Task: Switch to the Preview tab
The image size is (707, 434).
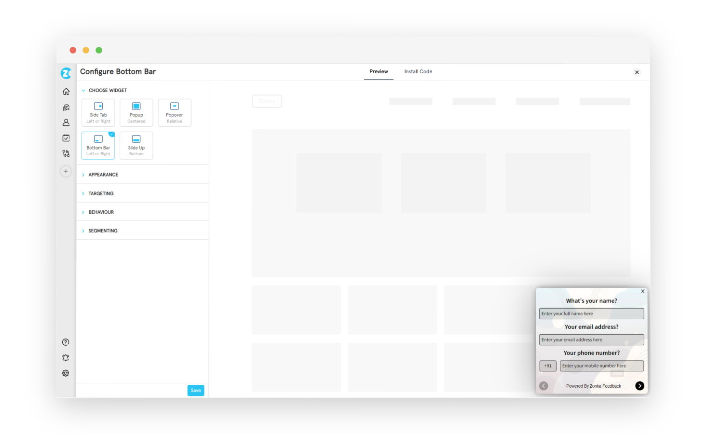Action: [x=379, y=71]
